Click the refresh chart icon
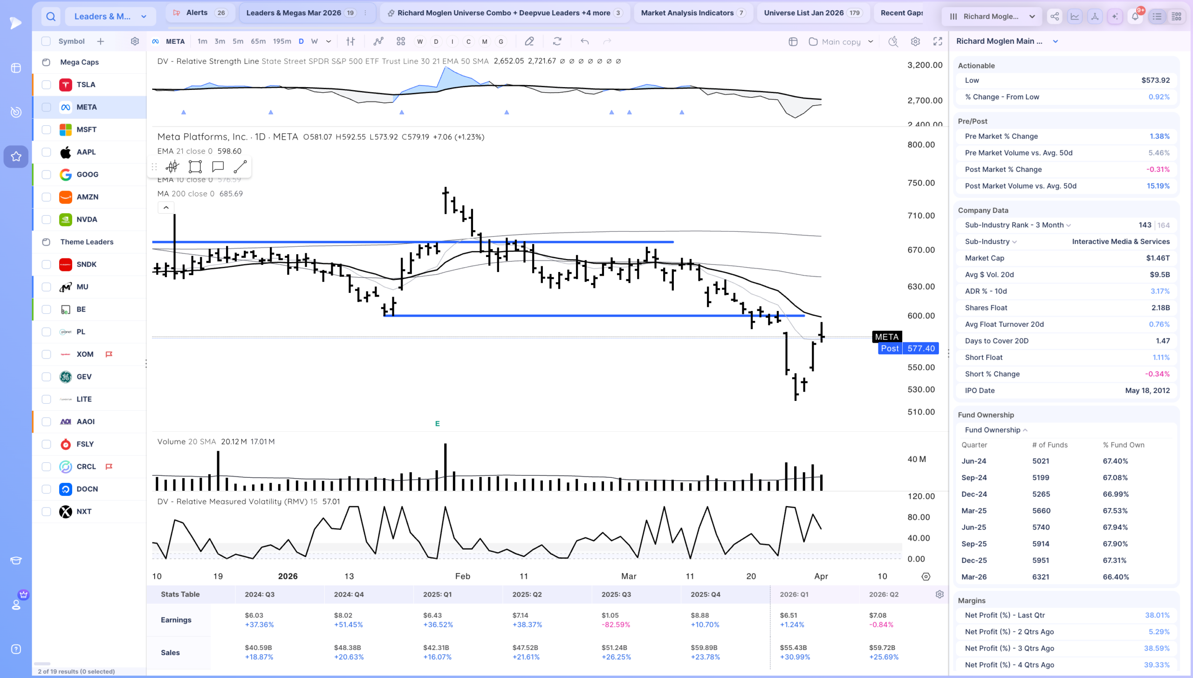The height and width of the screenshot is (678, 1193). coord(557,41)
